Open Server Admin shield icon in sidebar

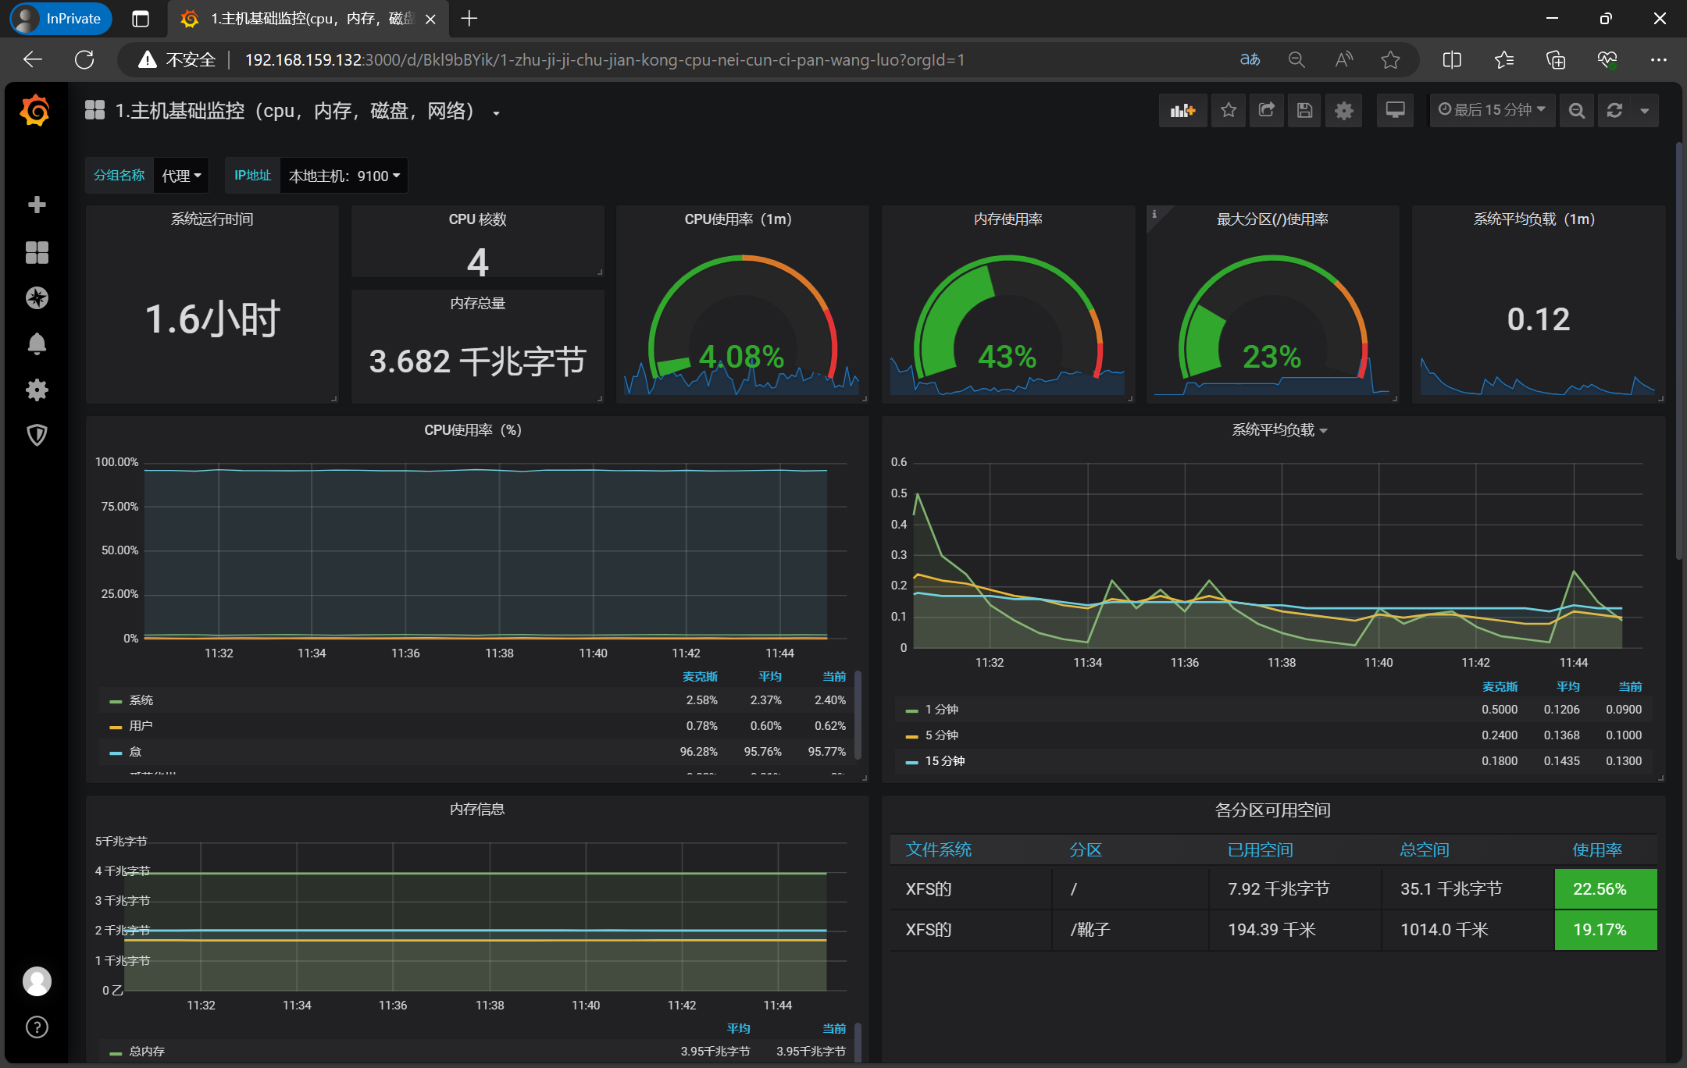(x=37, y=435)
